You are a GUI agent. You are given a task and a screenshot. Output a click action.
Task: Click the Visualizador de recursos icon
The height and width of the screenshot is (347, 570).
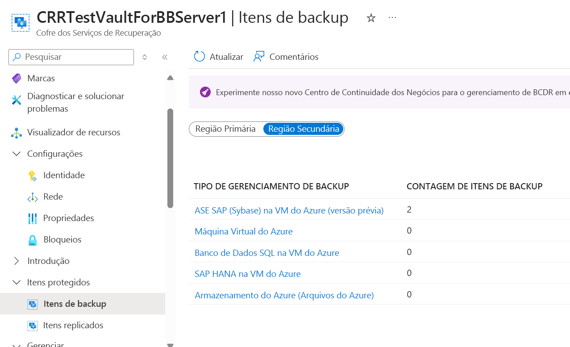[17, 133]
